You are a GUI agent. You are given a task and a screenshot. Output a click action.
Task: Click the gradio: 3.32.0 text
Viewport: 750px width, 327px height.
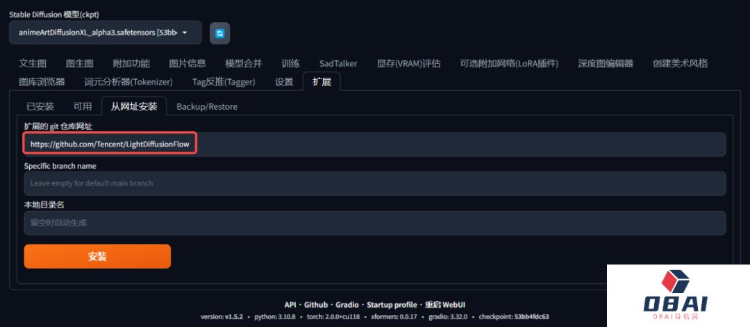click(448, 317)
